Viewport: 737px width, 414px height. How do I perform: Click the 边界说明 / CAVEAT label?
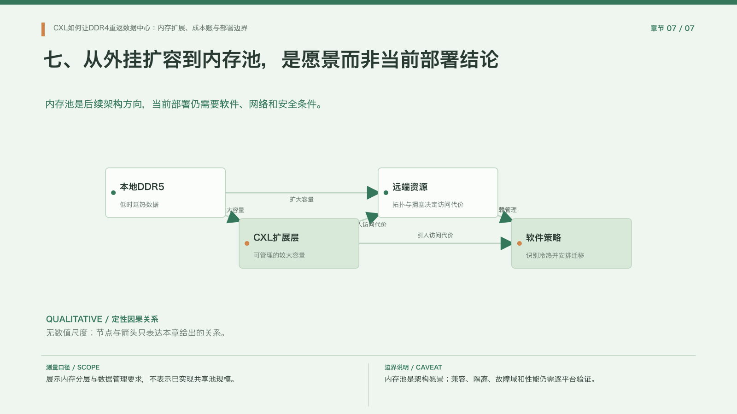413,367
